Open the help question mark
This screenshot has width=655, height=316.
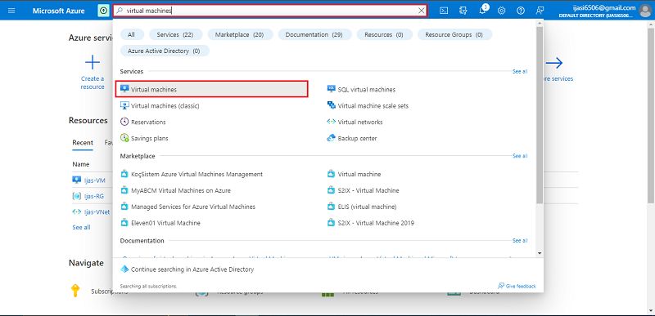click(x=521, y=11)
